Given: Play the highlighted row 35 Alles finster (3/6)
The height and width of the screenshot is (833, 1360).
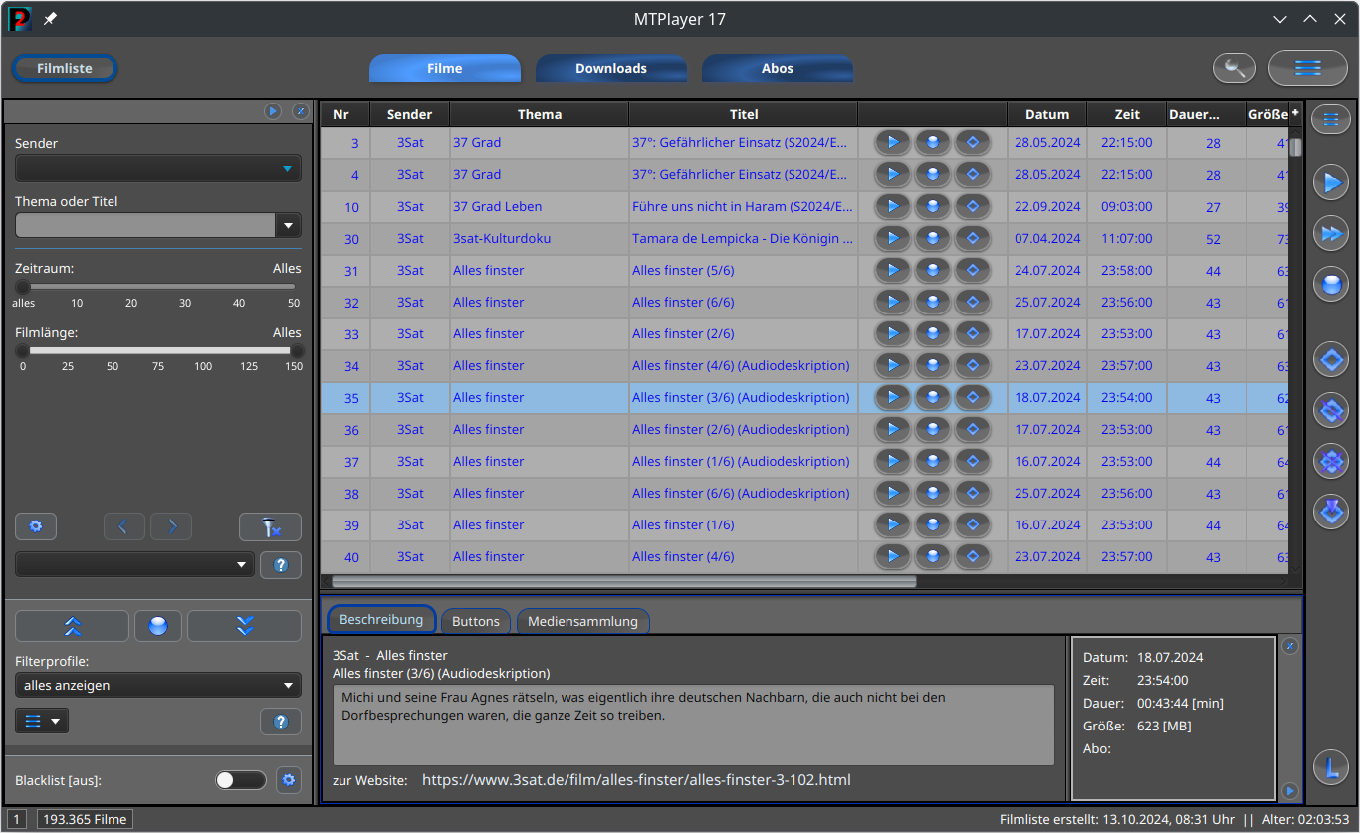Looking at the screenshot, I should (x=893, y=398).
